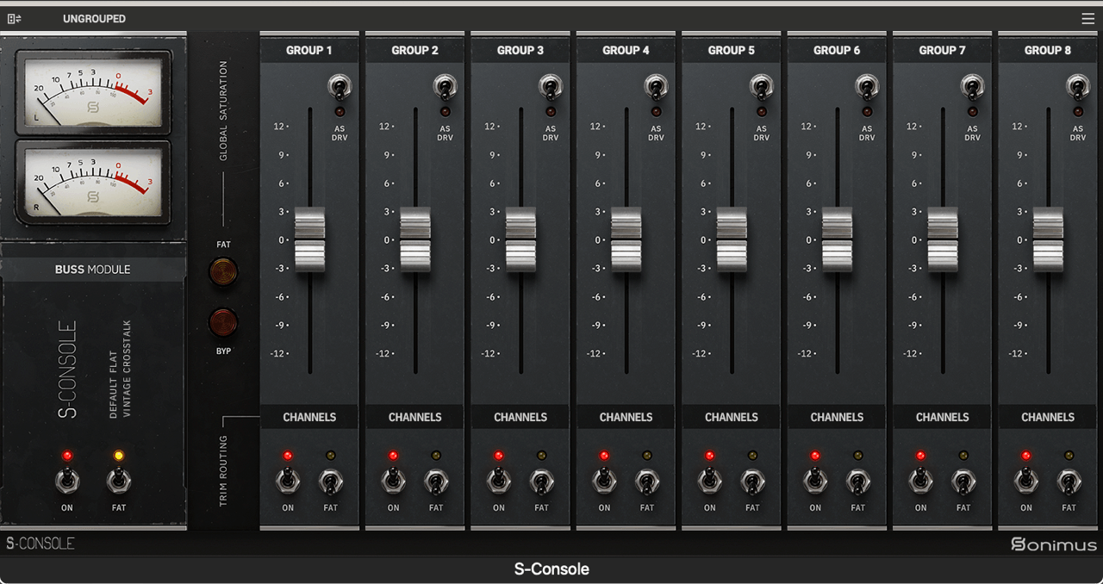Image resolution: width=1103 pixels, height=584 pixels.
Task: Click the TRIM ROUTING label
Action: tap(223, 470)
